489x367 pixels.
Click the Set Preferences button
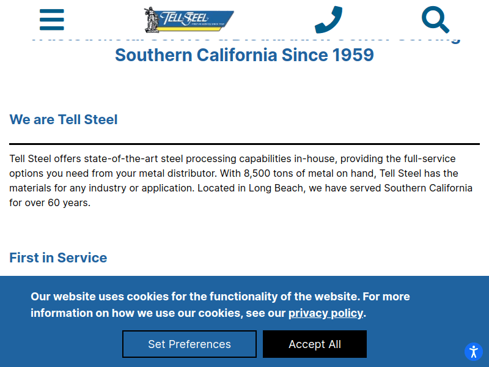point(189,344)
